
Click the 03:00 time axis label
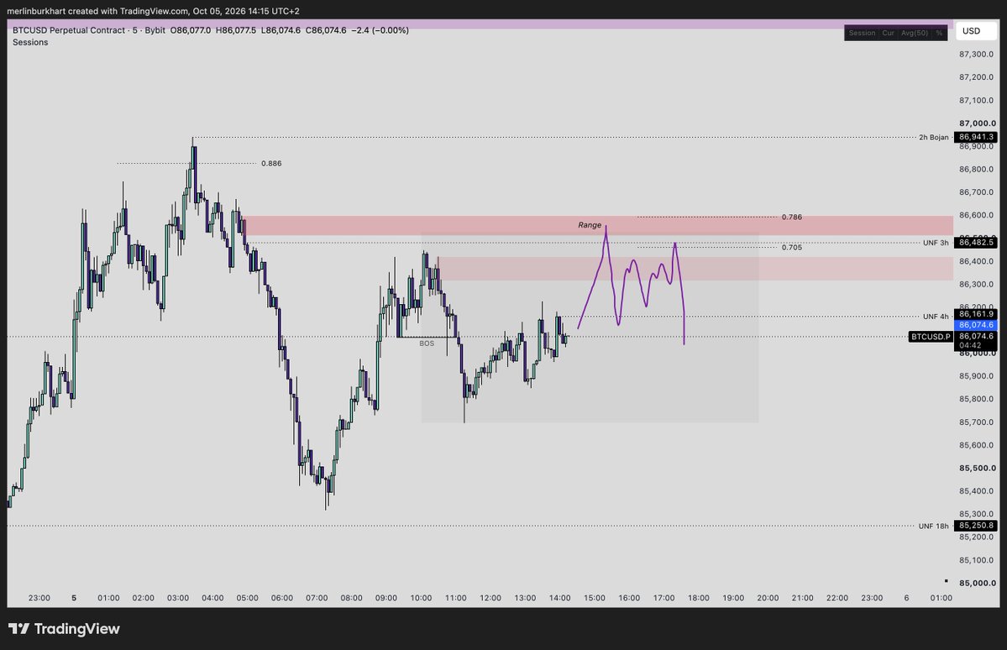(x=178, y=598)
